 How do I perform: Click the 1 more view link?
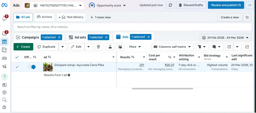tap(100, 17)
